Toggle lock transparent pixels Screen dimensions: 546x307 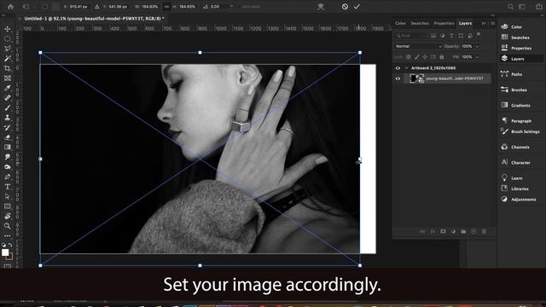pyautogui.click(x=408, y=57)
